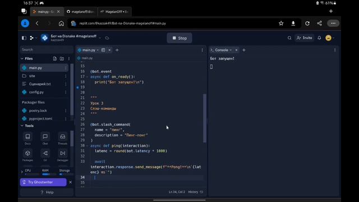Open History in editor status bar
Viewport: 359px width, 202px height.
click(195, 192)
